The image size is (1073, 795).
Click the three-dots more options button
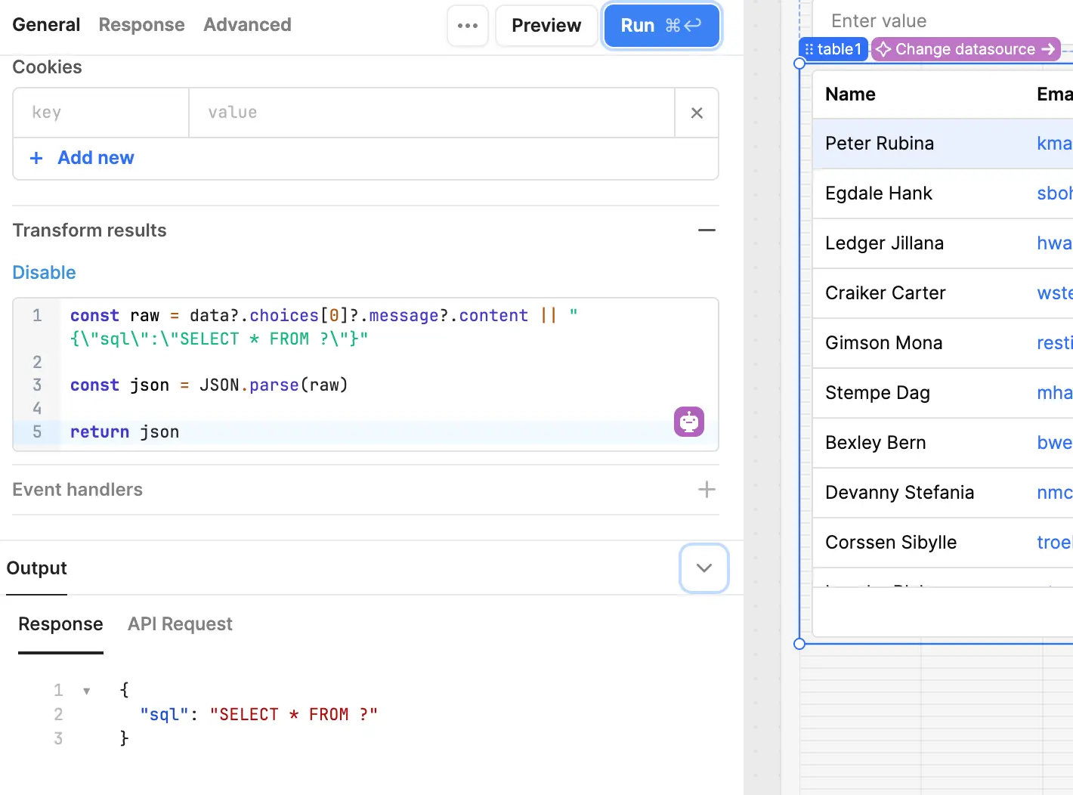(x=468, y=26)
